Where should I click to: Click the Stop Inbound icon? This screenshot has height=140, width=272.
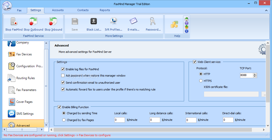(x=53, y=22)
